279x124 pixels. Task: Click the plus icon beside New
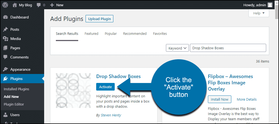[x=52, y=5]
